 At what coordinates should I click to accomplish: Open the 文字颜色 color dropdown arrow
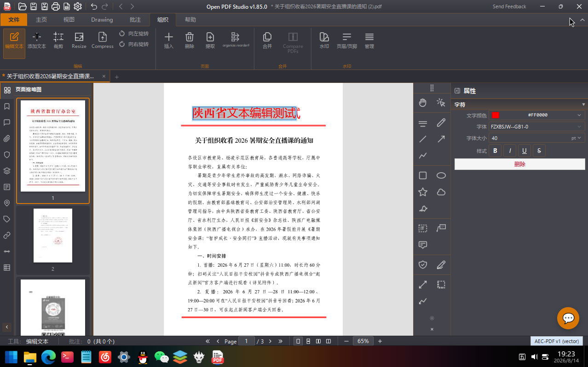[x=579, y=115]
